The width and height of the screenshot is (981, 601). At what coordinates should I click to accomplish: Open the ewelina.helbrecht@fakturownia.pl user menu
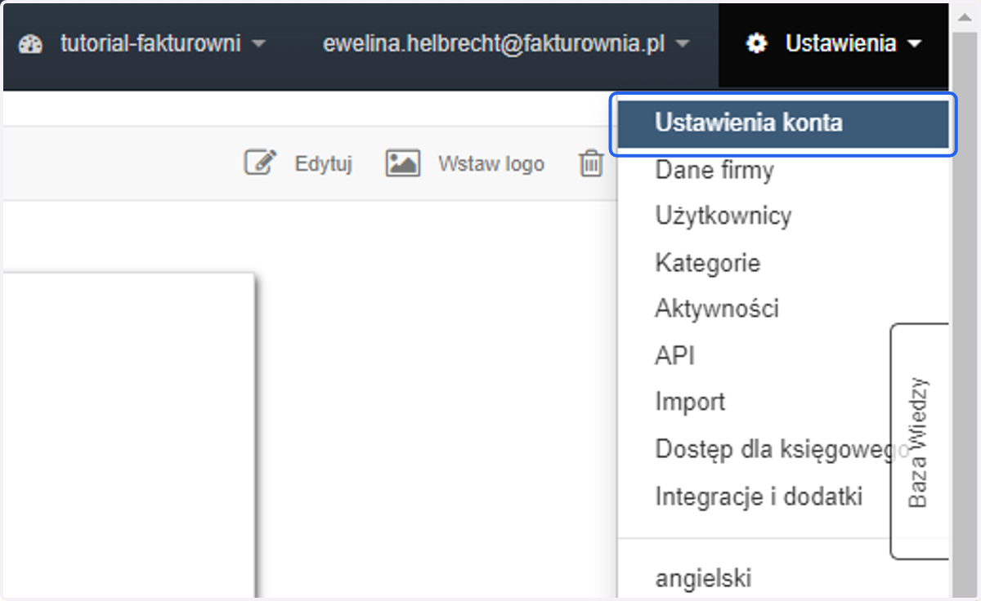[506, 43]
